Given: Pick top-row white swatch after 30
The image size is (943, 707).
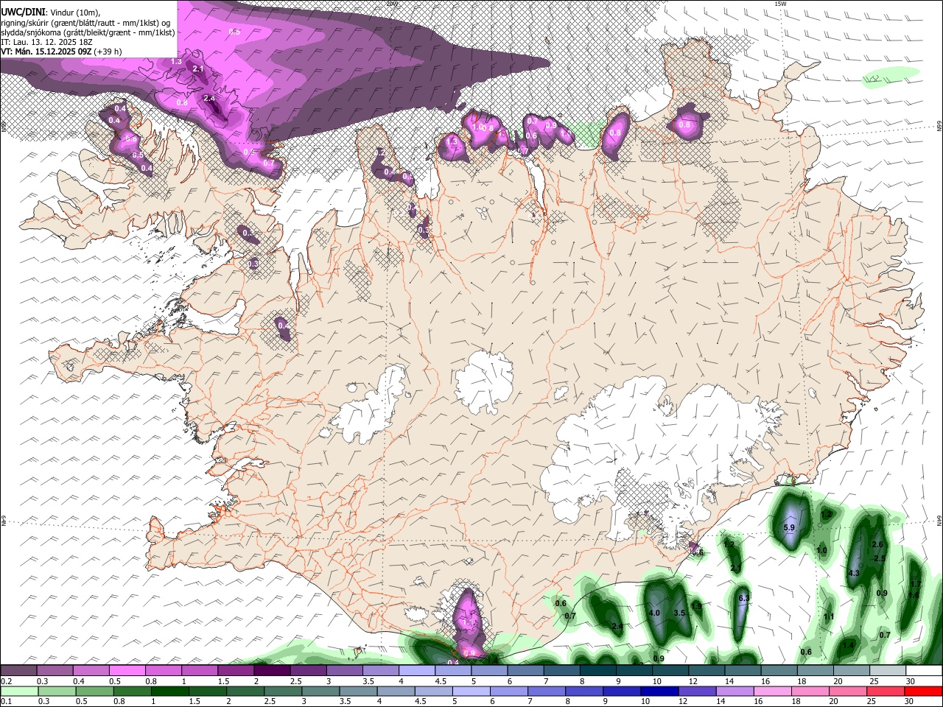Looking at the screenshot, I should [924, 671].
